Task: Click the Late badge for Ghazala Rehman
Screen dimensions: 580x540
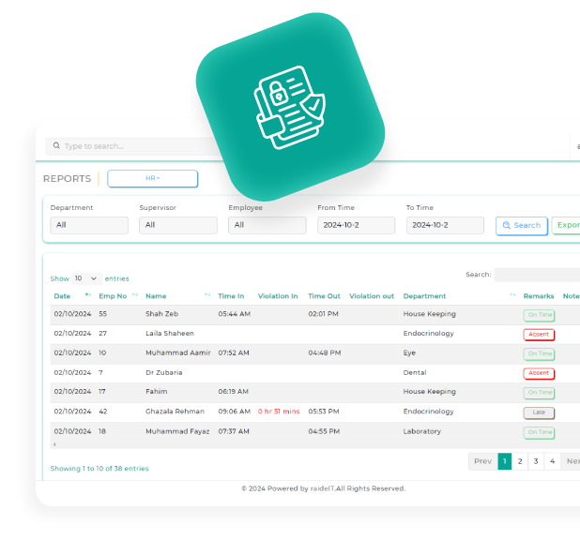Action: [539, 412]
